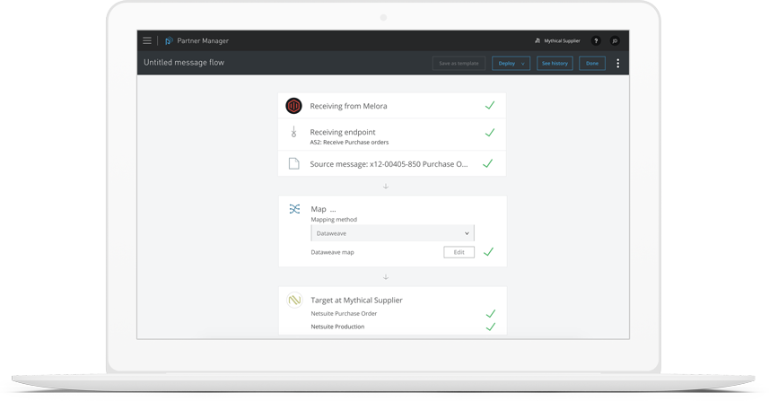The height and width of the screenshot is (401, 769).
Task: Open the hamburger navigation menu
Action: click(x=147, y=40)
